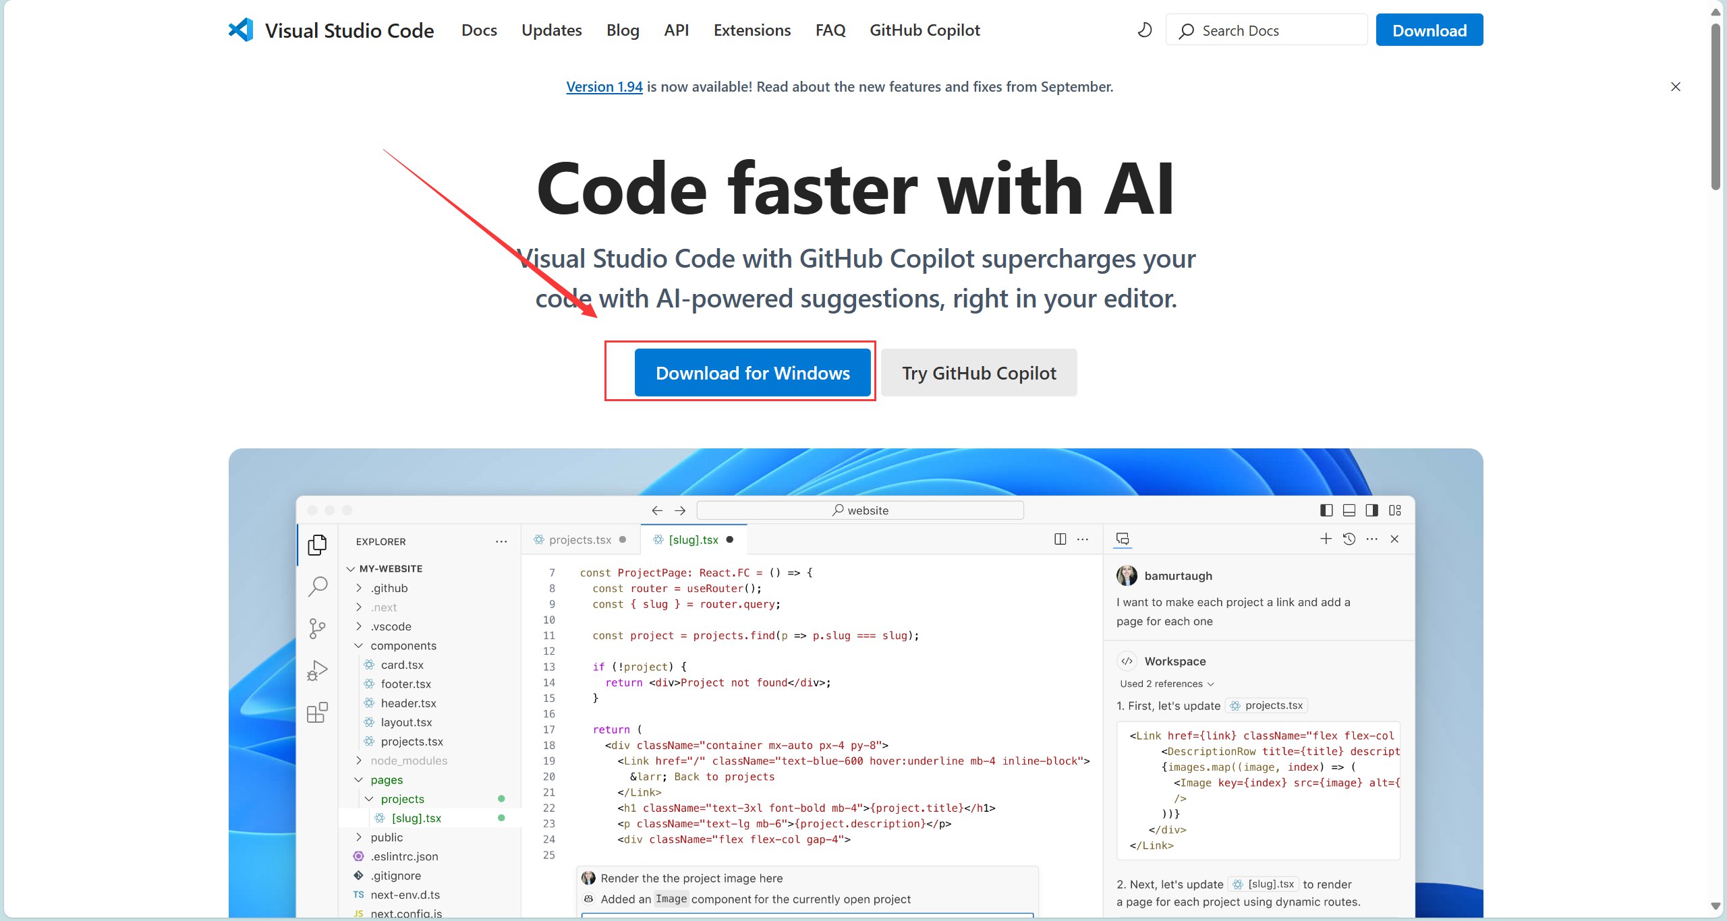Toggle primary sidebar layout icon
This screenshot has width=1727, height=921.
tap(1326, 510)
